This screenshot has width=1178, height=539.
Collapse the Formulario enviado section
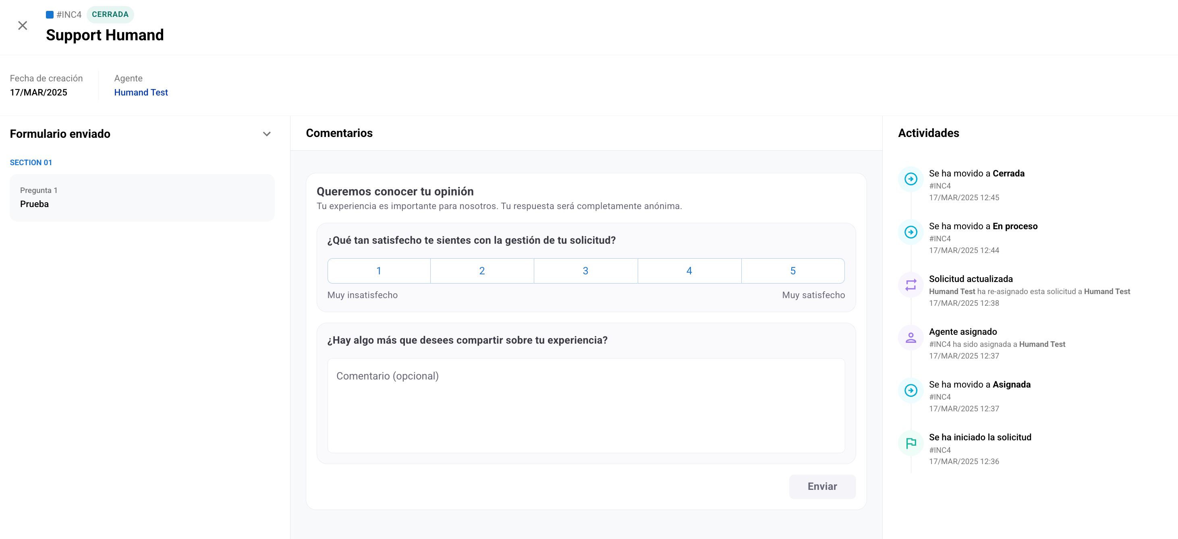[267, 134]
